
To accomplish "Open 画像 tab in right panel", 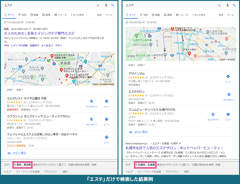I will (x=168, y=15).
